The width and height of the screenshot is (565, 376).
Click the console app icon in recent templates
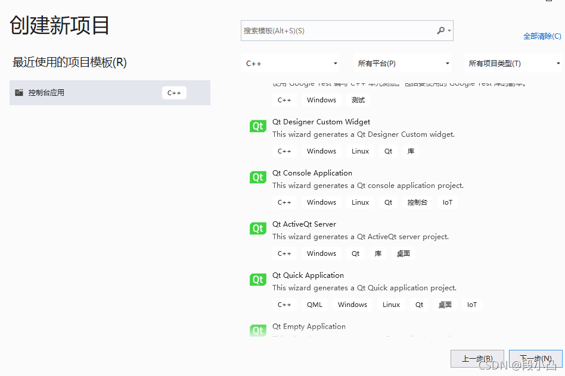(19, 92)
